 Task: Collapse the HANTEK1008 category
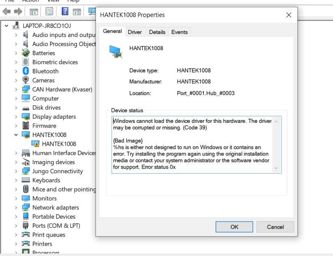[x=16, y=135]
